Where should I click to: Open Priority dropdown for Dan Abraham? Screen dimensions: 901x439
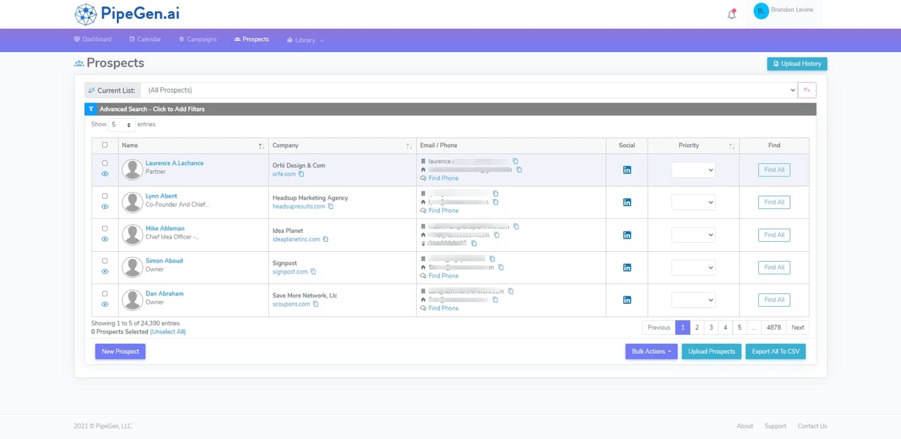point(693,300)
